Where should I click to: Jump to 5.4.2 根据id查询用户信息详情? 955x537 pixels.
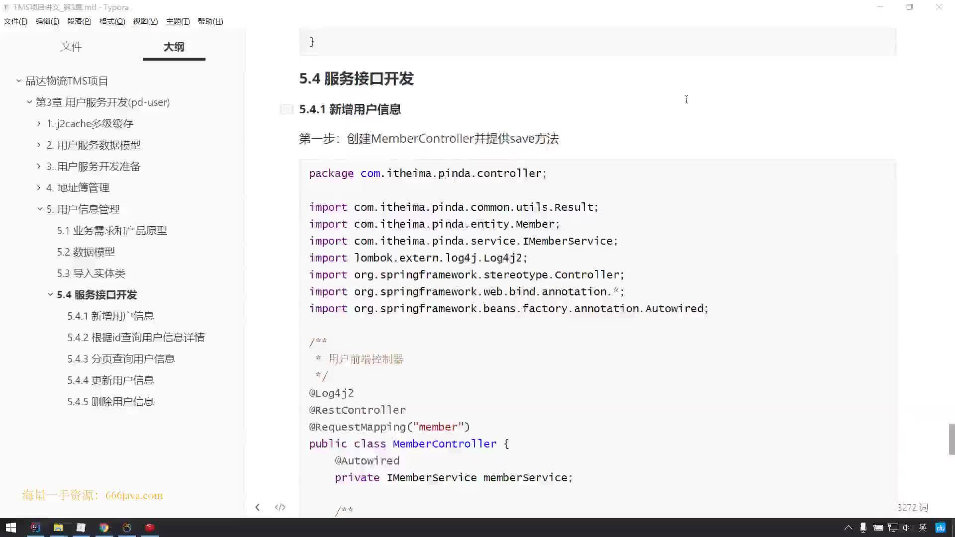[x=136, y=337]
